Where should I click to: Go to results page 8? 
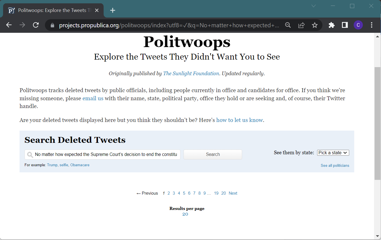(199, 193)
